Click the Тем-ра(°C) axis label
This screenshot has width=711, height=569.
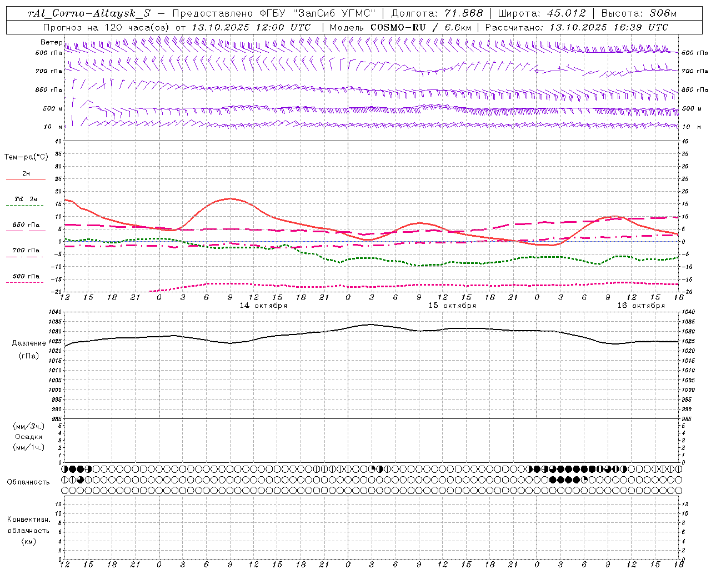click(26, 157)
